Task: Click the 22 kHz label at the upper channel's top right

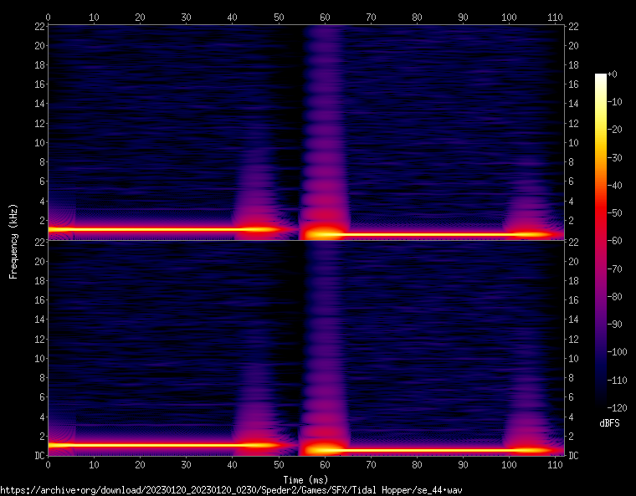Action: [573, 26]
